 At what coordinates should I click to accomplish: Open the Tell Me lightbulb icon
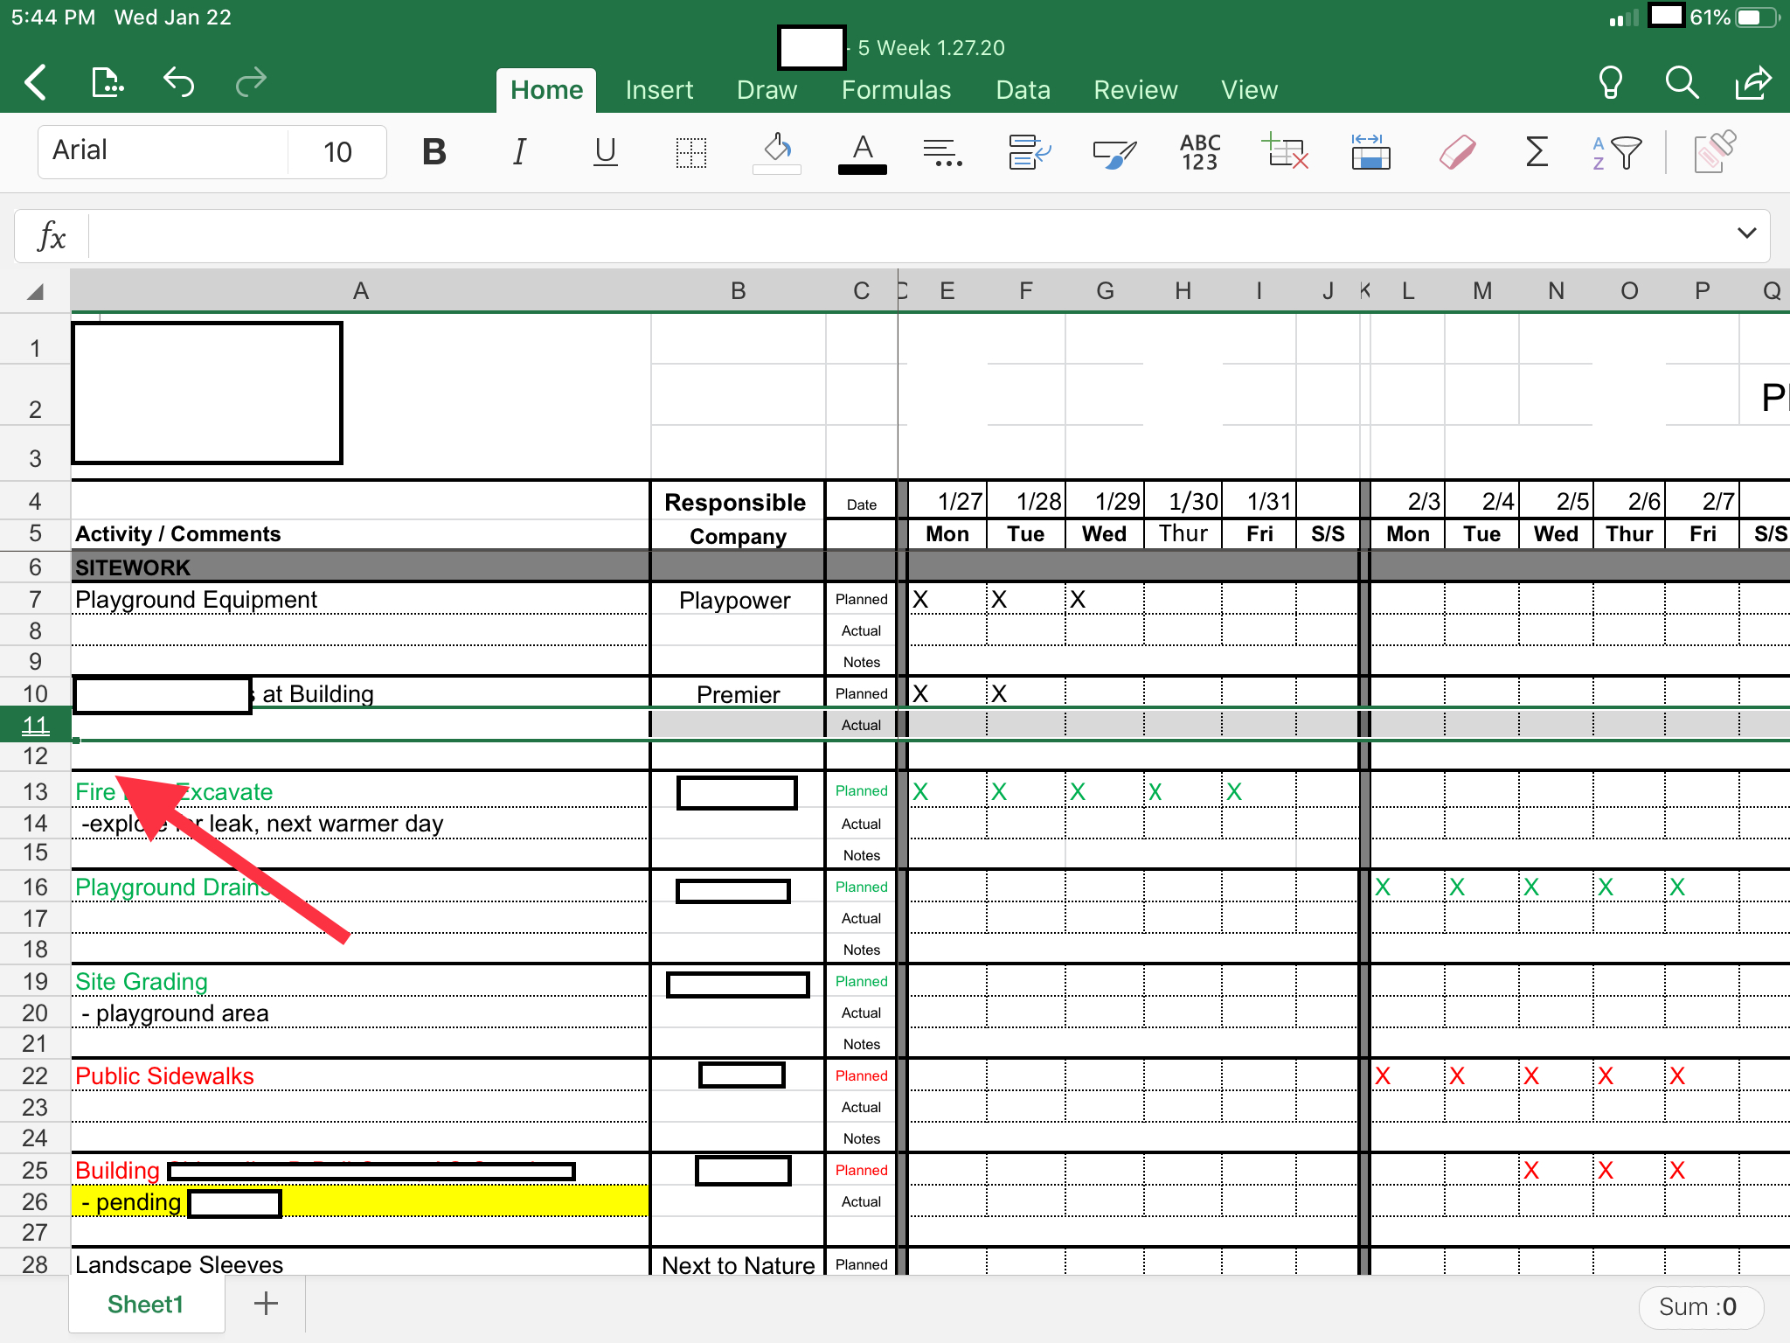pyautogui.click(x=1610, y=83)
